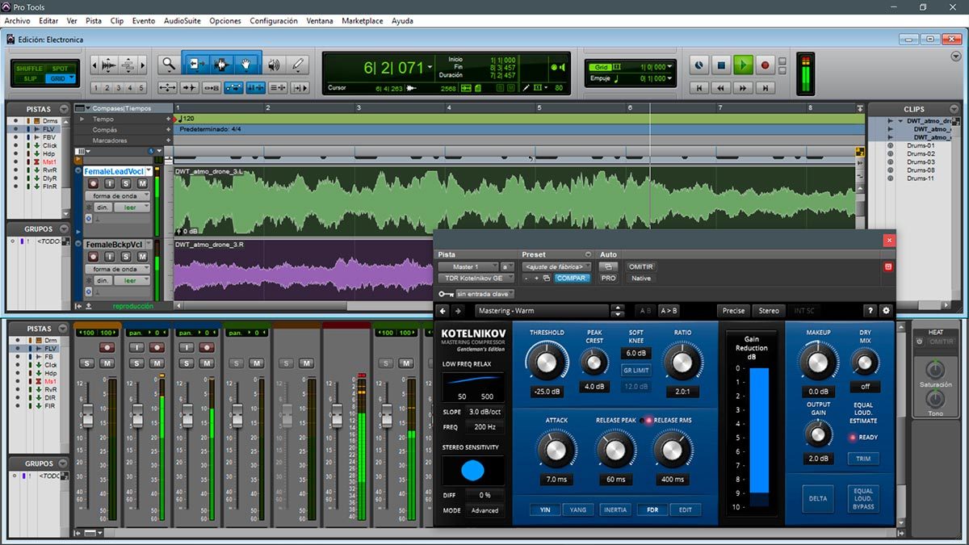Mute the FemaleLeadVocl track with M
The height and width of the screenshot is (545, 969).
[142, 184]
